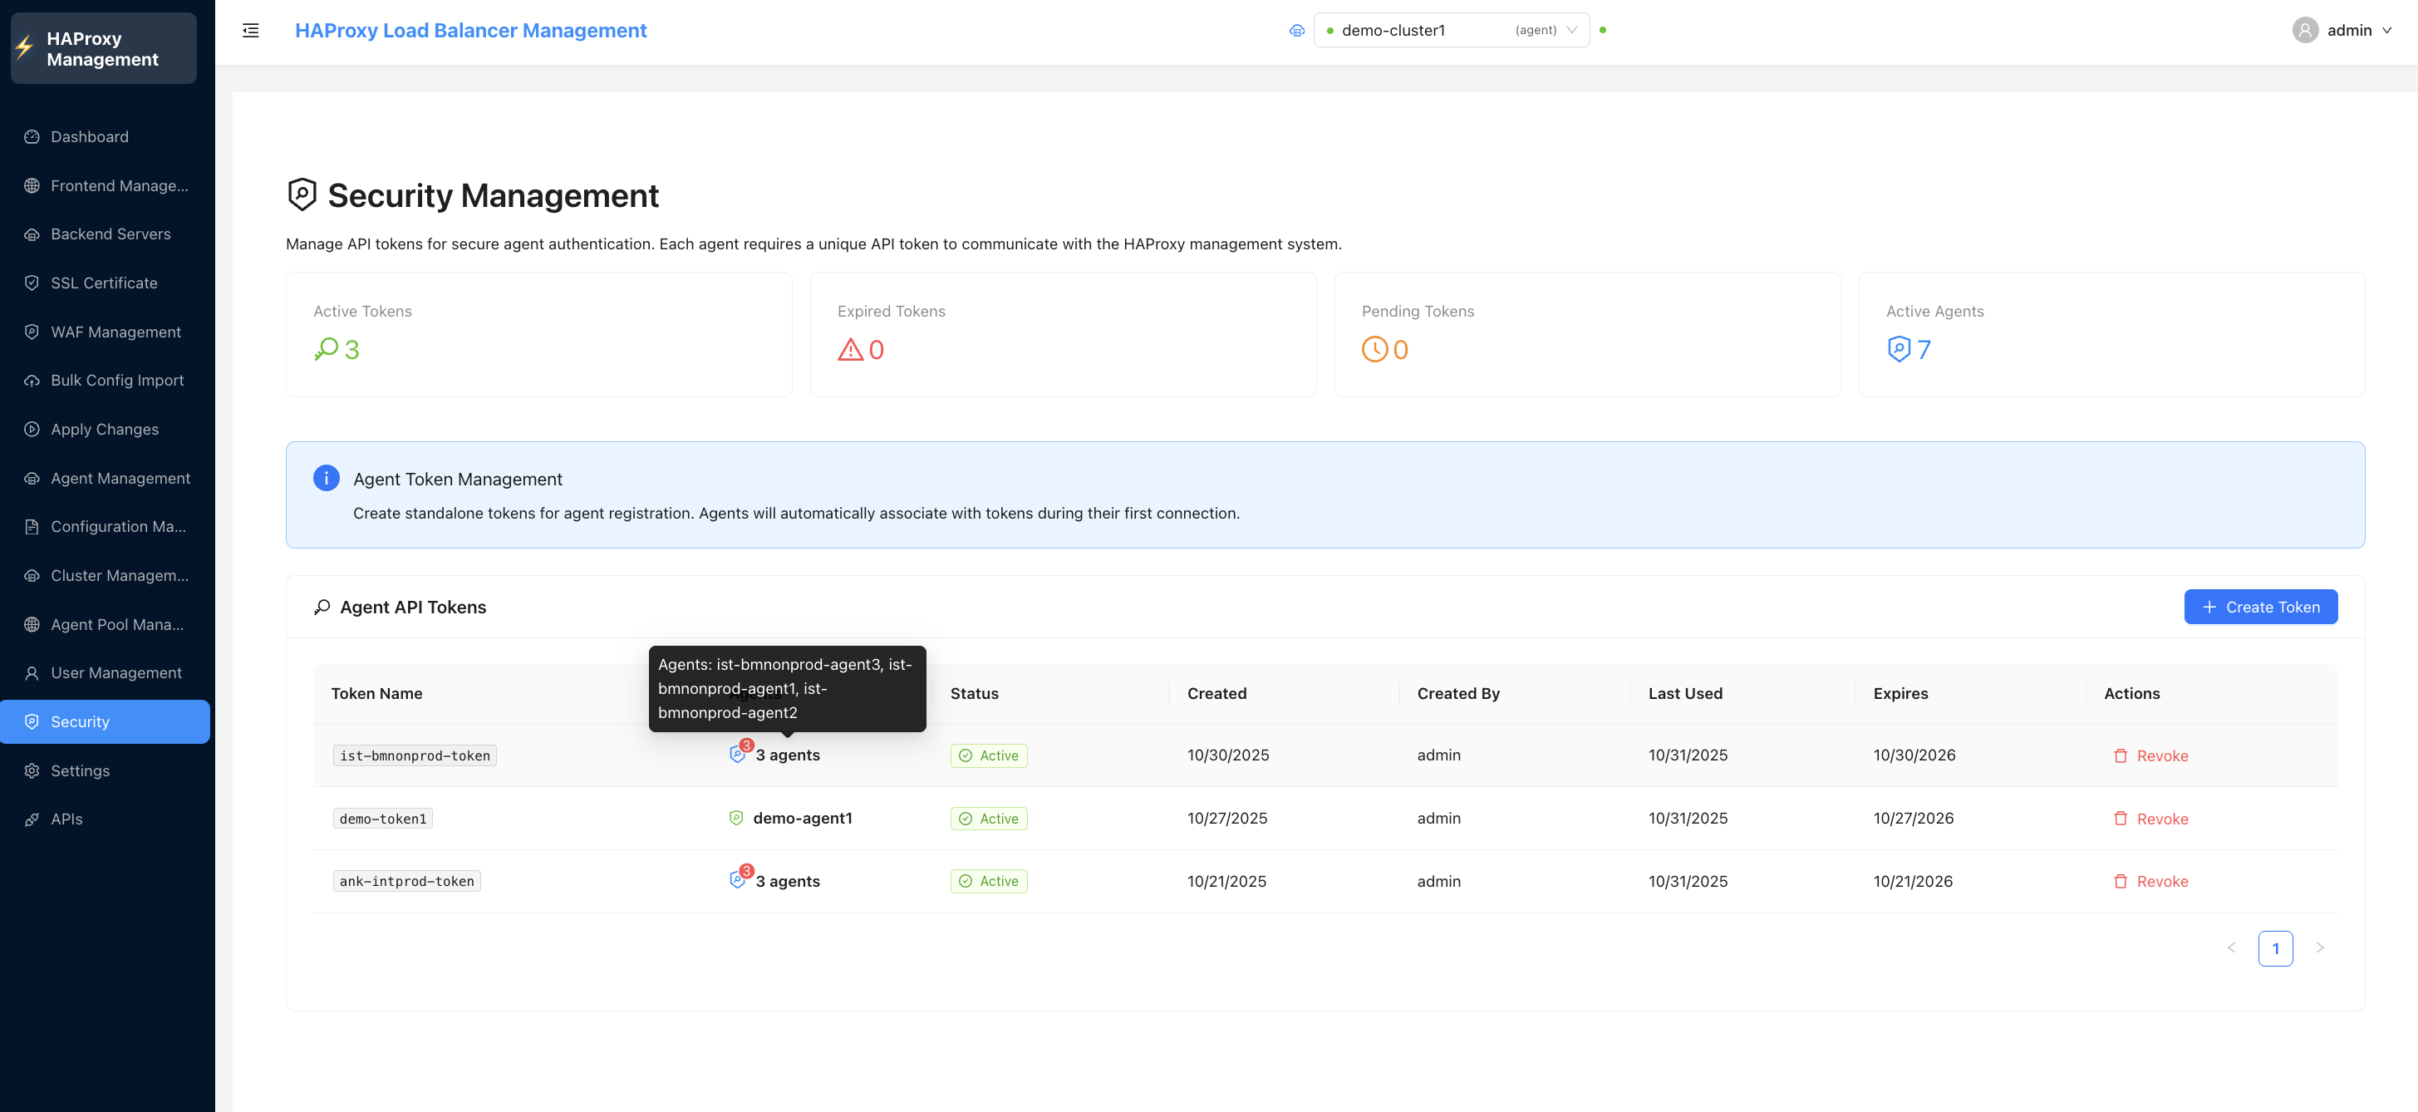Click the HAProxy lightning bolt logo

click(x=26, y=48)
